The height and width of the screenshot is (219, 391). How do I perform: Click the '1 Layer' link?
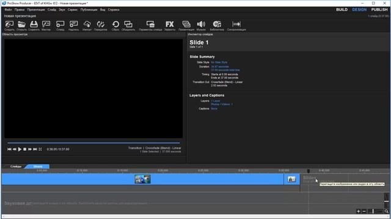[x=216, y=101]
